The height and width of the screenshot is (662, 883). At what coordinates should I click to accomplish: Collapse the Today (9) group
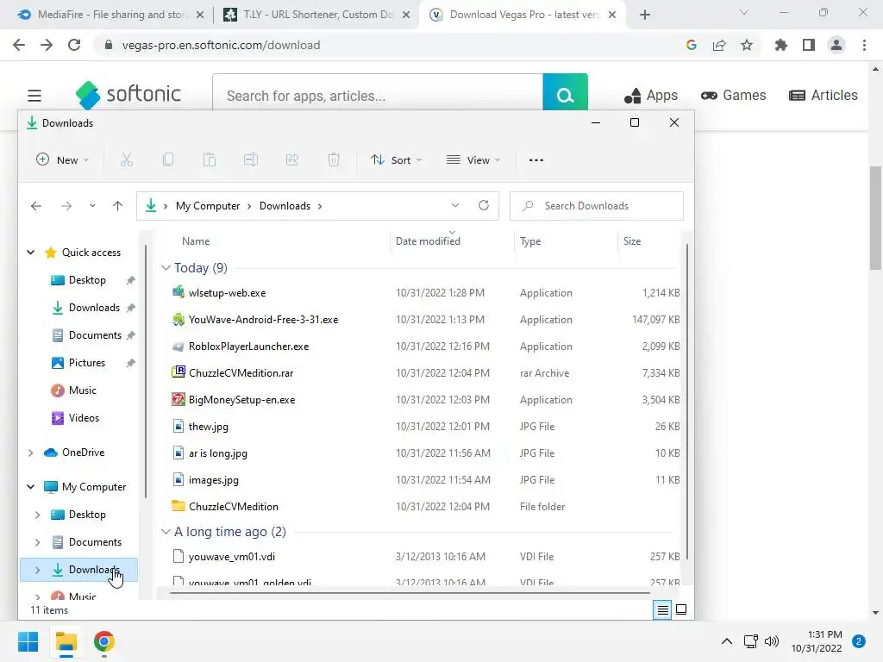166,268
